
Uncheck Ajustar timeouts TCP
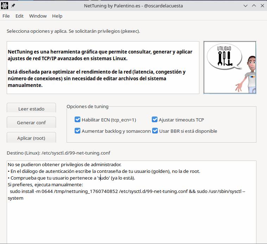155,120
